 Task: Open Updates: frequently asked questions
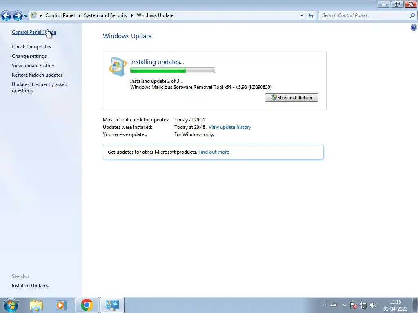tap(40, 87)
